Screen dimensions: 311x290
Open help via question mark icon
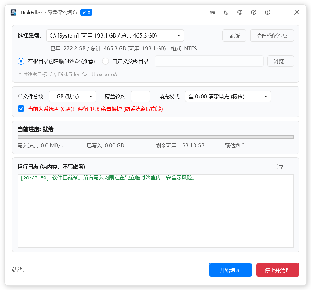pyautogui.click(x=254, y=12)
